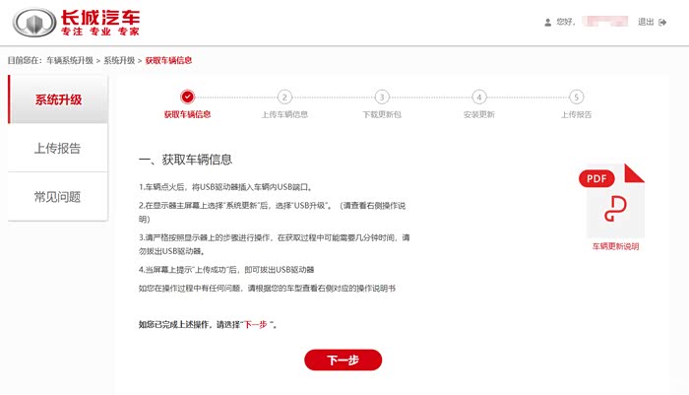The image size is (689, 395).
Task: Click the checked step 1 circle
Action: (187, 97)
